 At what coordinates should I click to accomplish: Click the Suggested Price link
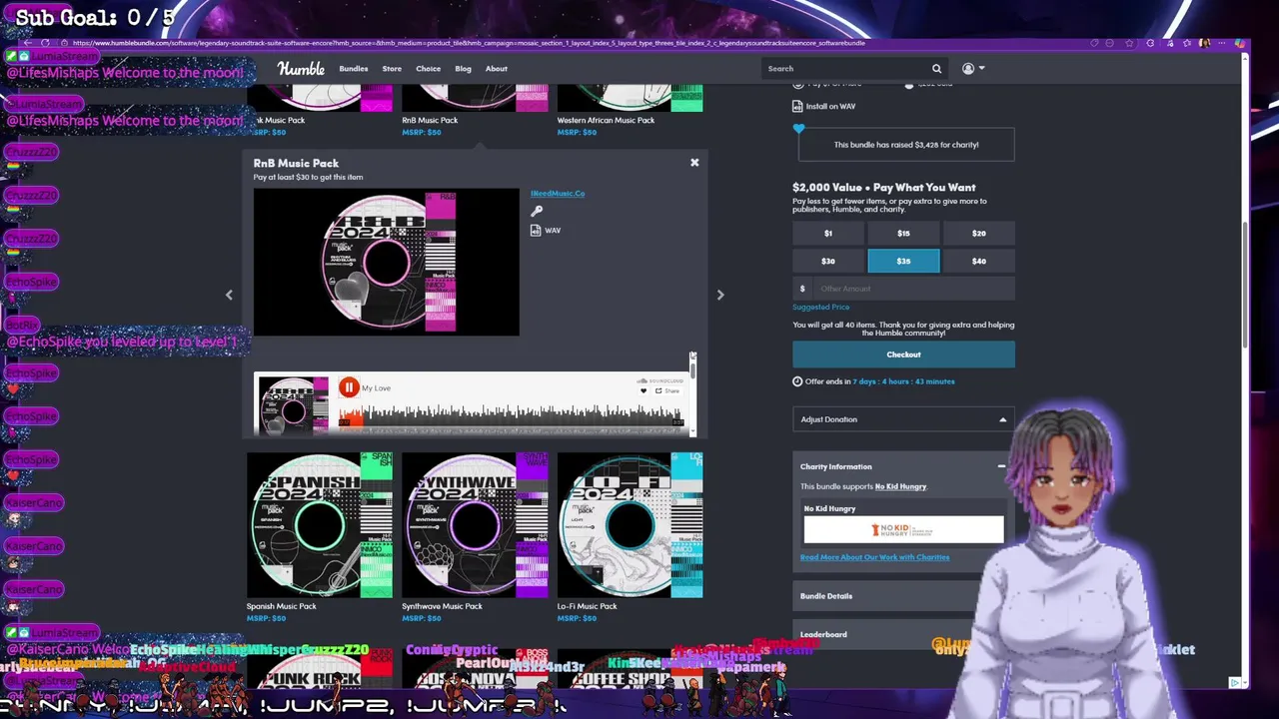coord(820,308)
